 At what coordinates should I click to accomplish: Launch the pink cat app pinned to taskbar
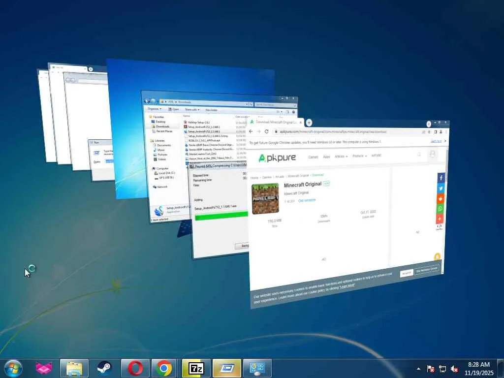click(44, 368)
